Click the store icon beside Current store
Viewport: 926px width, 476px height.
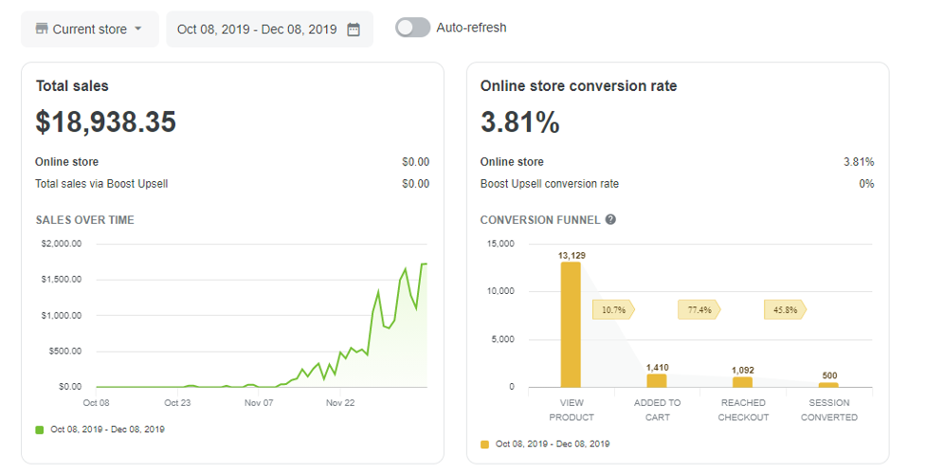tap(42, 28)
